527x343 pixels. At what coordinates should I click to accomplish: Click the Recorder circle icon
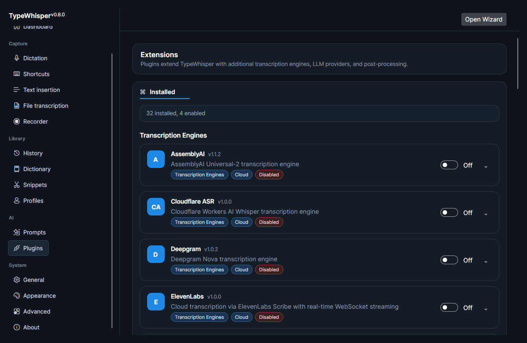tap(17, 121)
